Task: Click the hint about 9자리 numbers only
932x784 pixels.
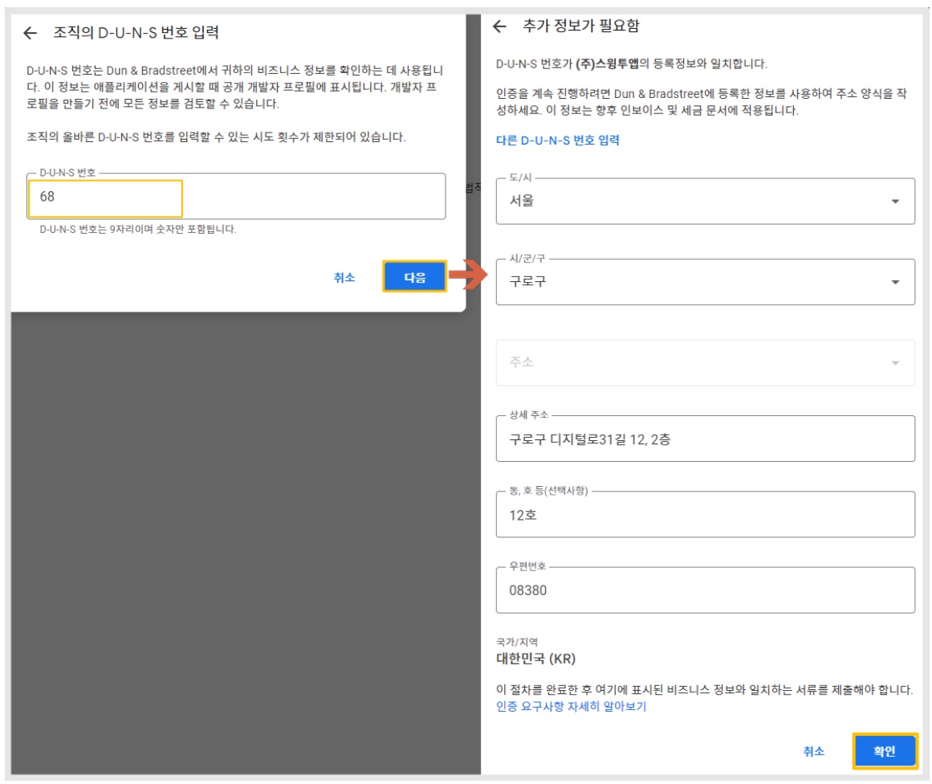Action: pyautogui.click(x=138, y=229)
